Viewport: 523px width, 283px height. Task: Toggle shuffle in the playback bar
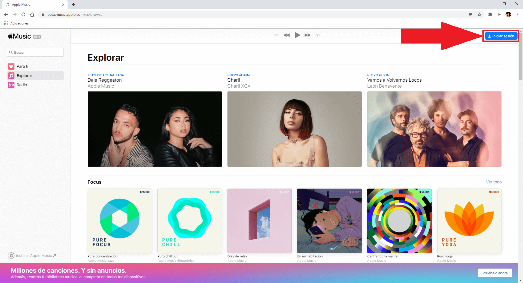click(x=276, y=35)
